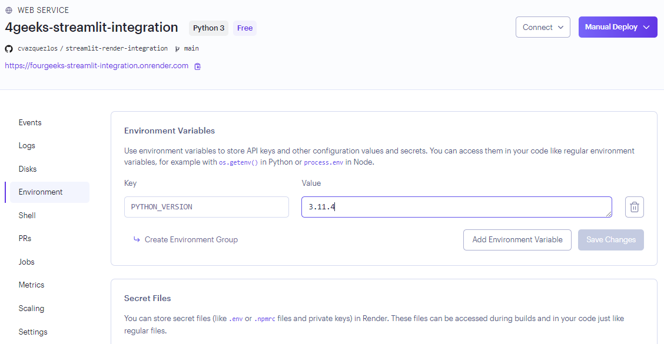This screenshot has width=664, height=344.
Task: Click the resize handle of the Value textarea
Action: (609, 214)
